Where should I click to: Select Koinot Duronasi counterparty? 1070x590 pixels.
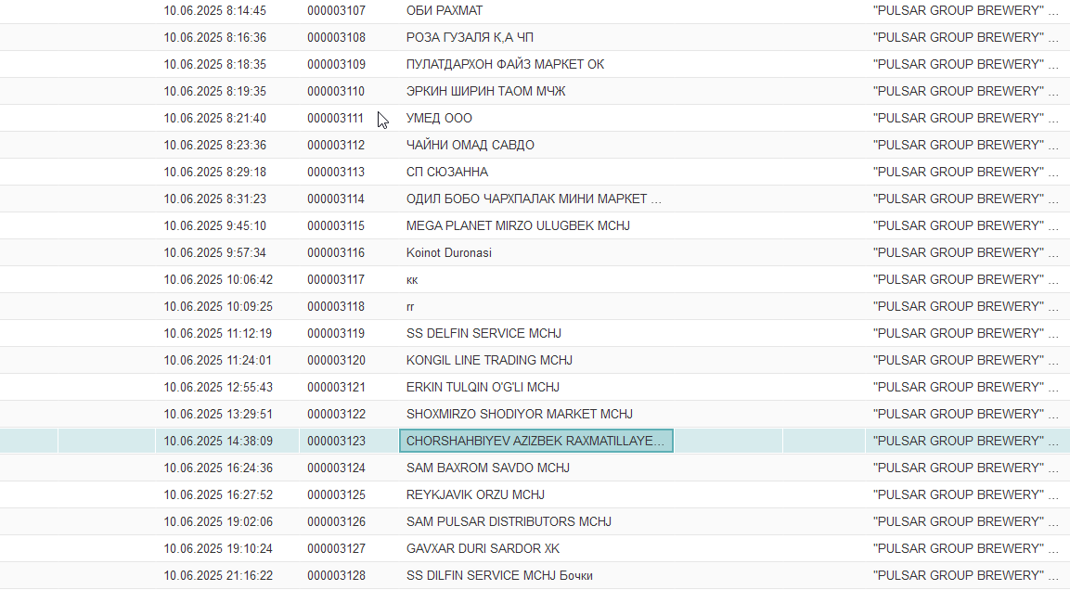[x=448, y=253]
